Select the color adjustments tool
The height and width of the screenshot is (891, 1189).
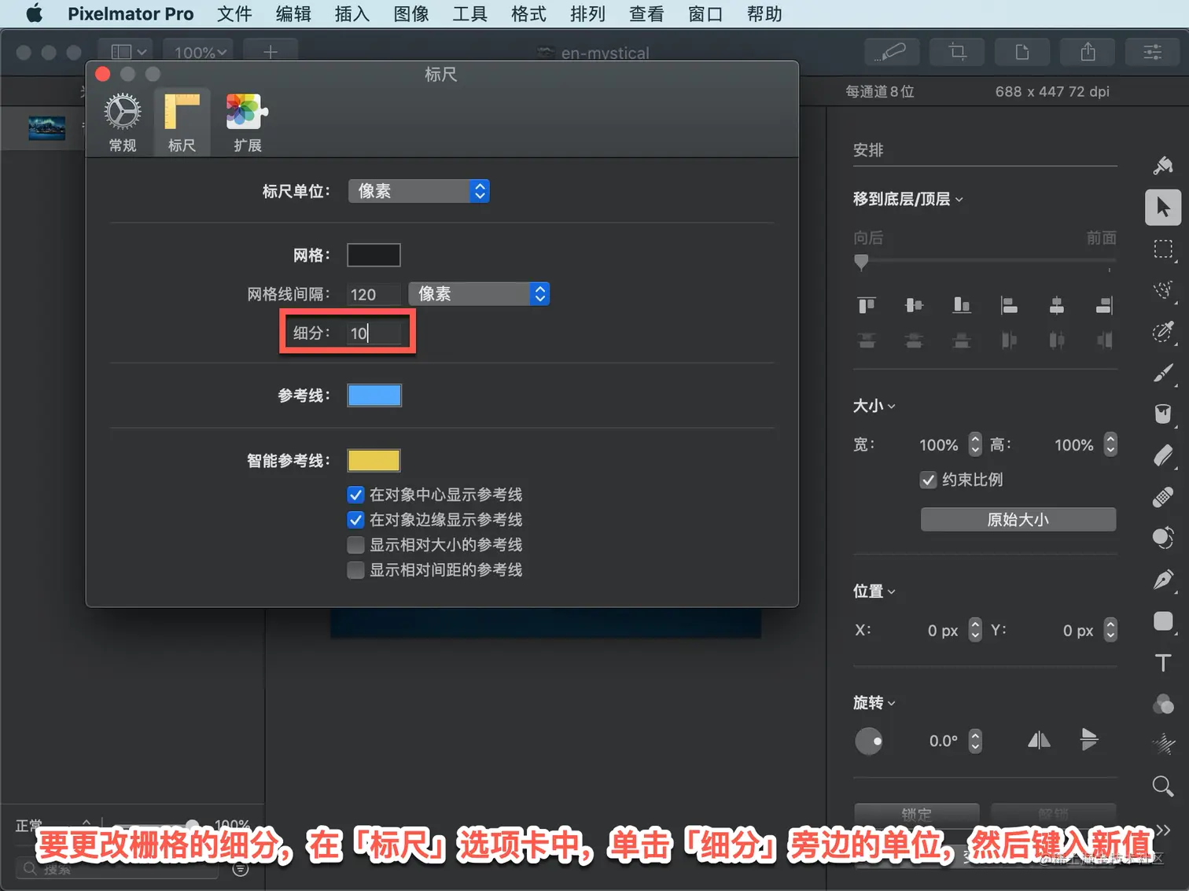click(1163, 704)
